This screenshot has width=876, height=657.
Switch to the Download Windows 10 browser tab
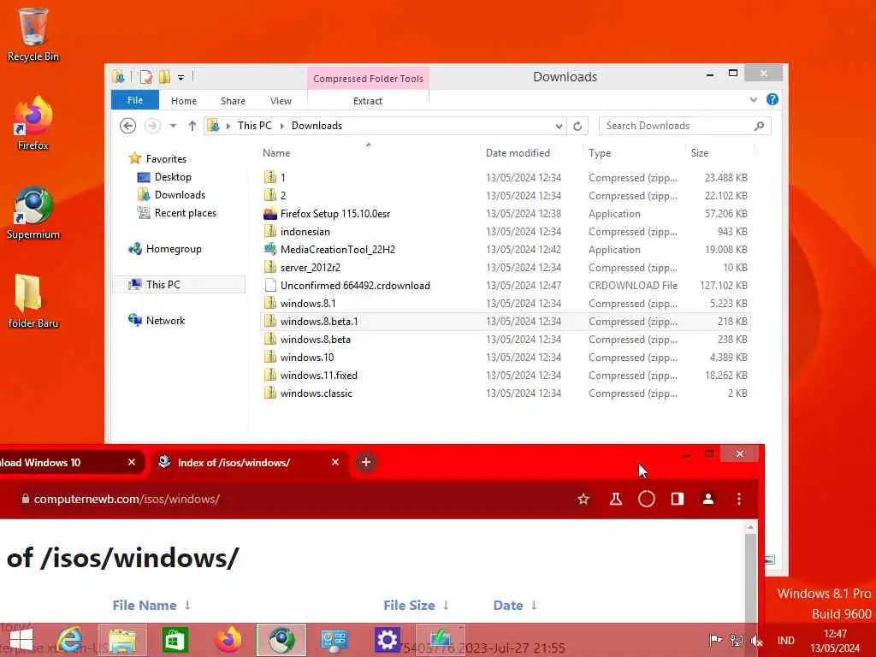point(60,462)
